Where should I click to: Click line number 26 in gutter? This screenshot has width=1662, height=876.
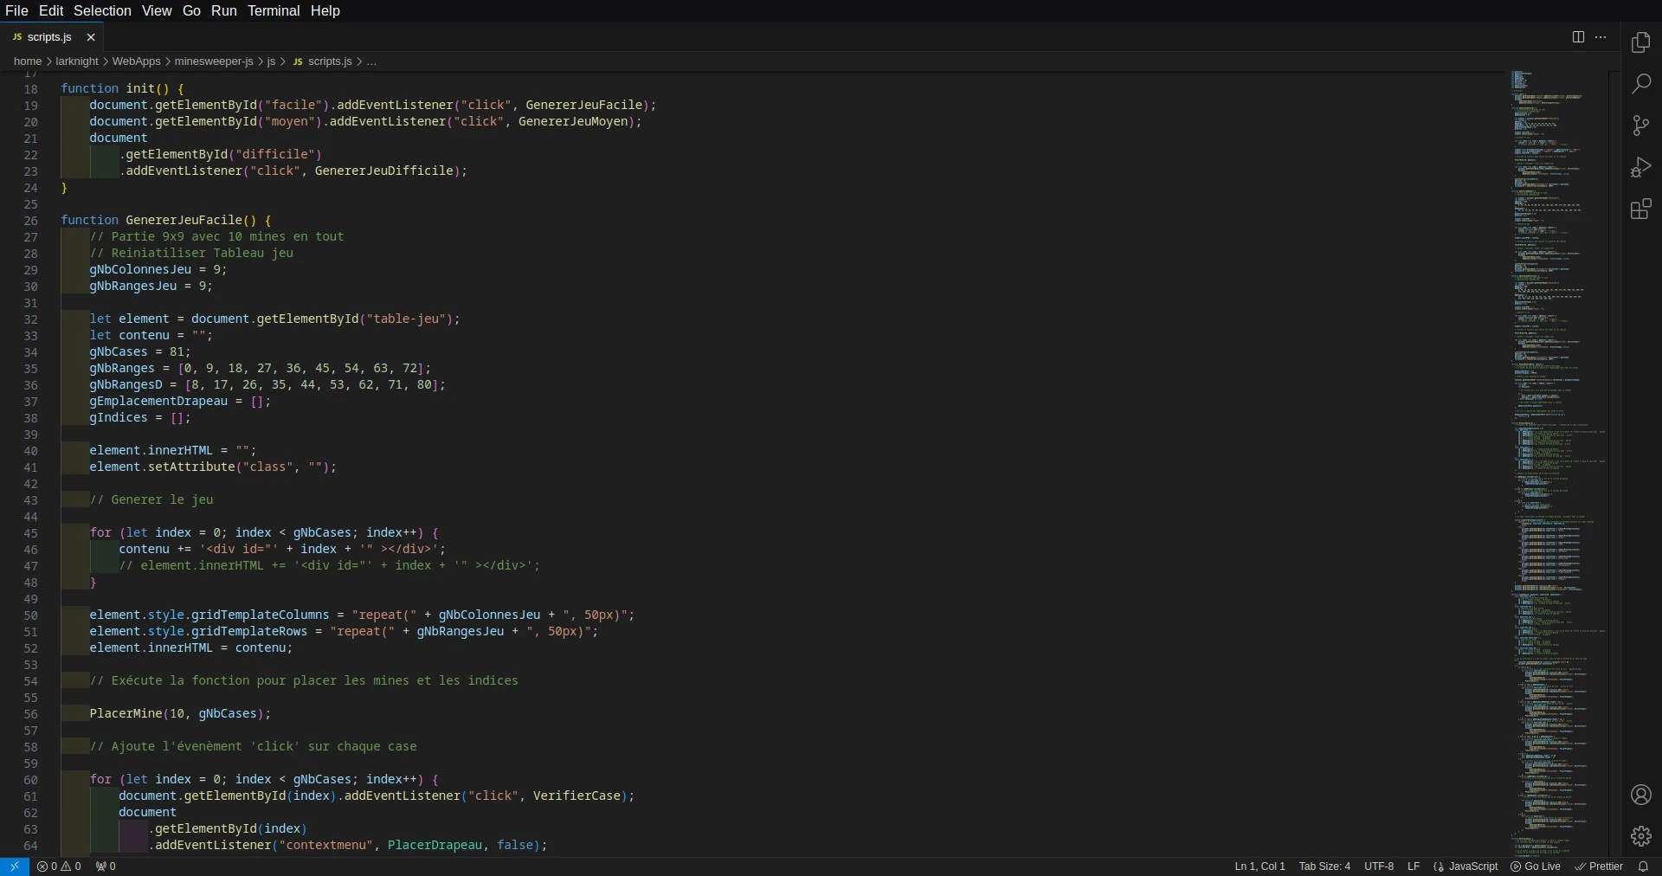[x=31, y=221]
